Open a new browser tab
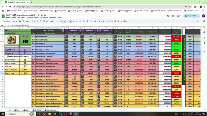 31,2
